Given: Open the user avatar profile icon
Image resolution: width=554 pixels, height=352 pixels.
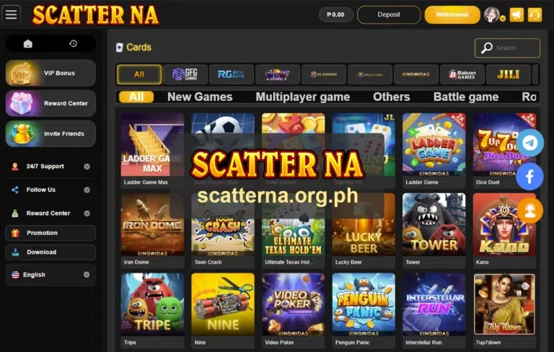Looking at the screenshot, I should click(x=492, y=15).
